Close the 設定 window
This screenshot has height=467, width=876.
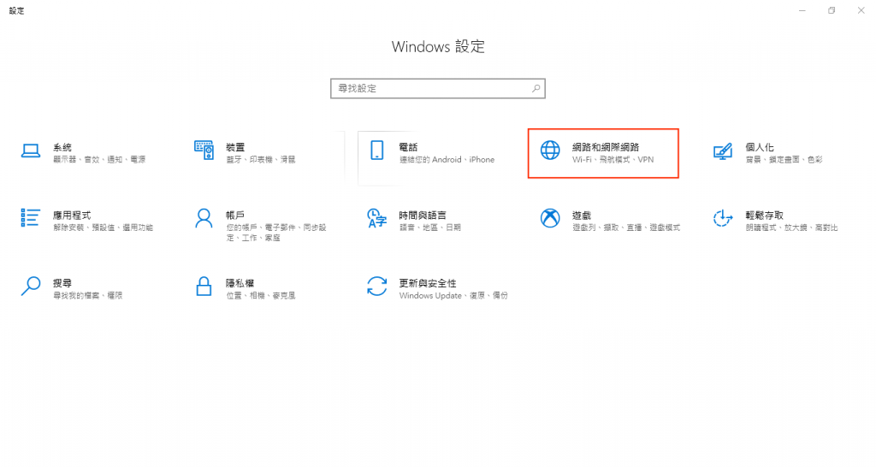pyautogui.click(x=861, y=10)
